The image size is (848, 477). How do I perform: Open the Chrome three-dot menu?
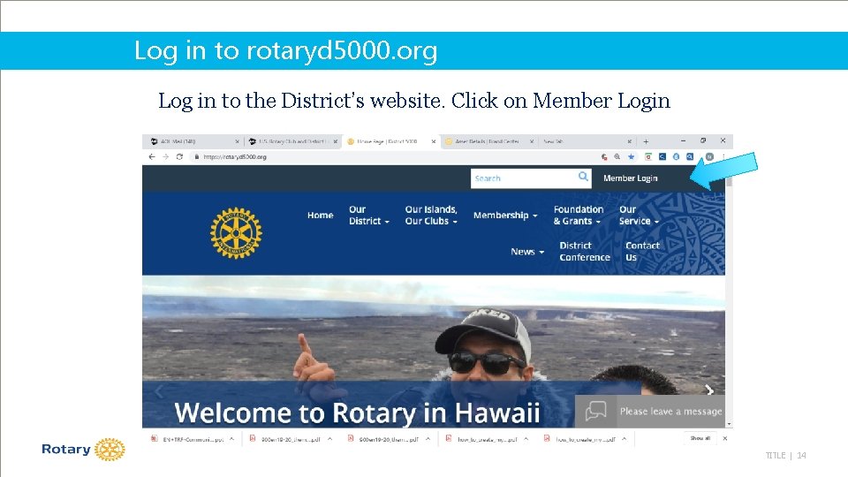point(723,157)
